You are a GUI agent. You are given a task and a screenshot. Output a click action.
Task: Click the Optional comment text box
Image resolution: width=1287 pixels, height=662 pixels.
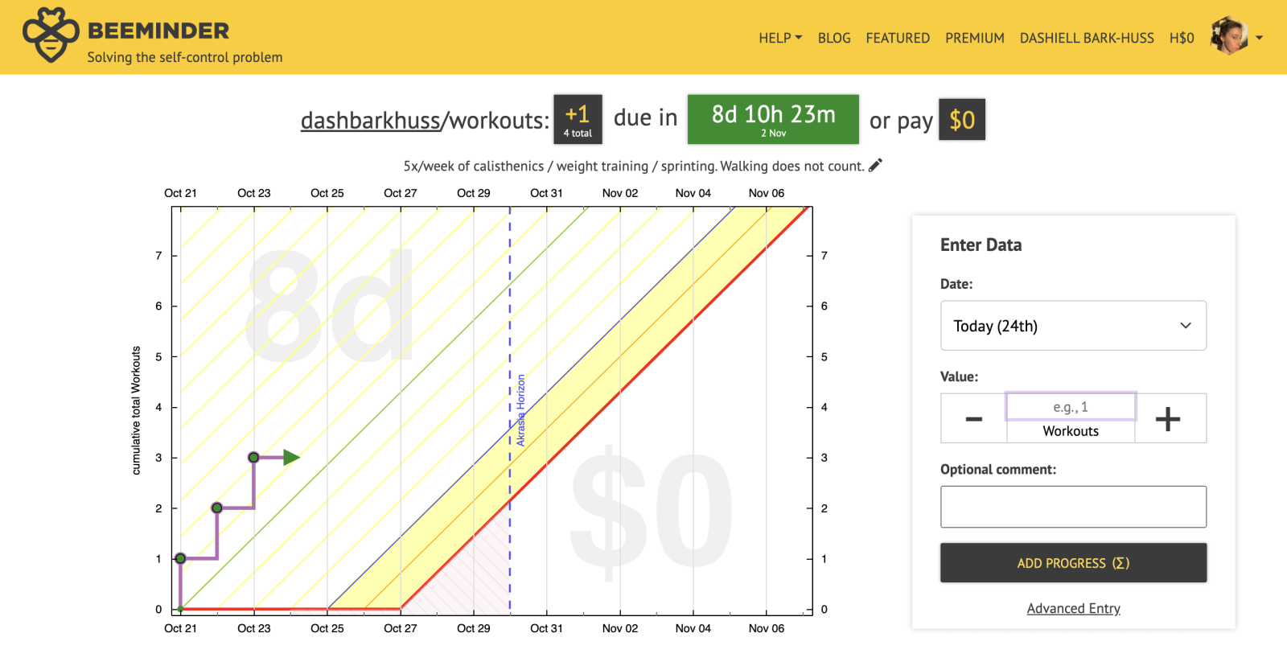(1073, 507)
